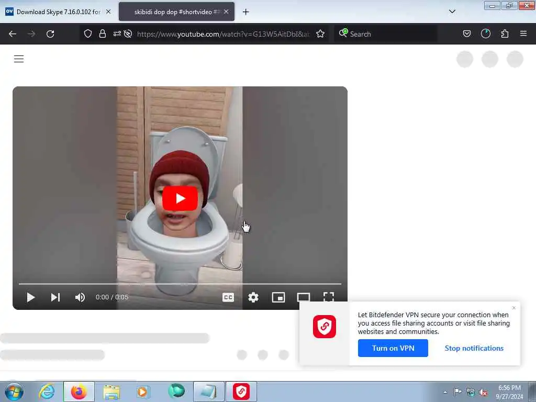Select the skibidi dop dop tab
This screenshot has width=536, height=402.
176,12
